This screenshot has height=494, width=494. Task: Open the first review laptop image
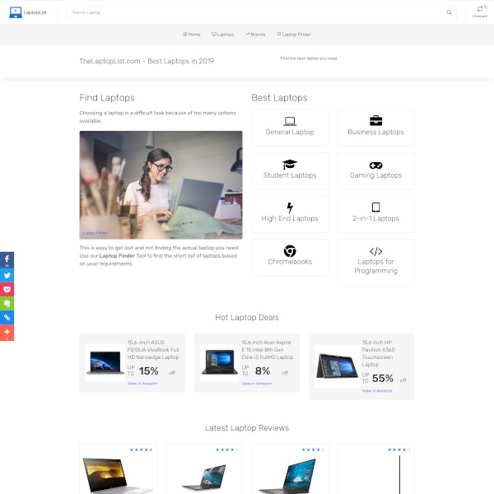point(118,474)
